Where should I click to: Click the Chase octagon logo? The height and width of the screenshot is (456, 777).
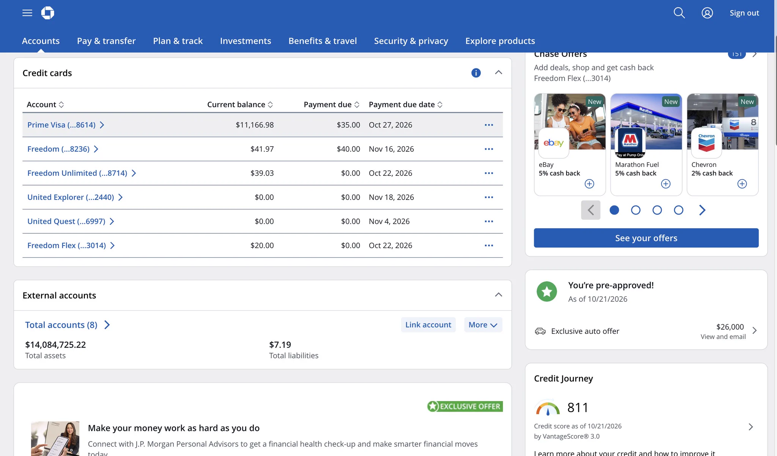(48, 13)
